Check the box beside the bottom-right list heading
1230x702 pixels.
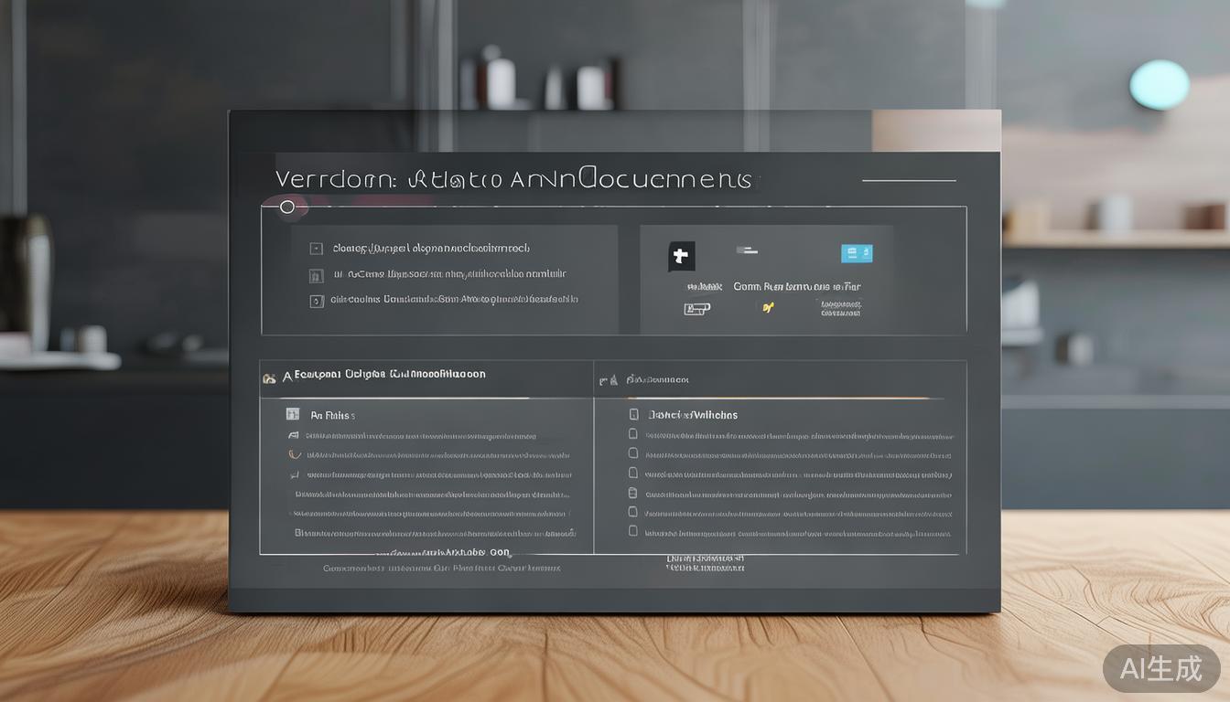633,414
